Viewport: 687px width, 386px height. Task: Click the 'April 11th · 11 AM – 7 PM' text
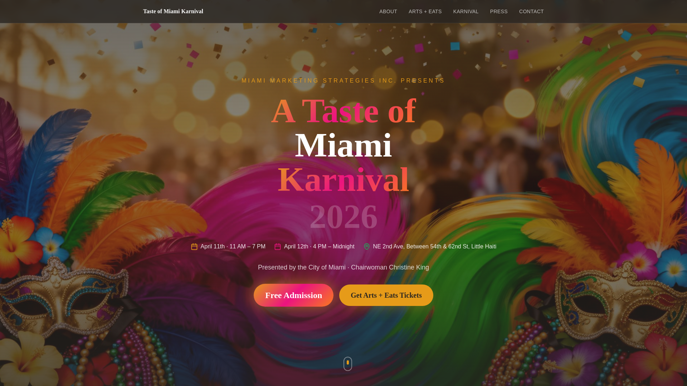tap(233, 247)
